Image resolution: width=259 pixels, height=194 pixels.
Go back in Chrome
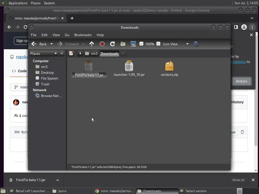click(x=9, y=27)
